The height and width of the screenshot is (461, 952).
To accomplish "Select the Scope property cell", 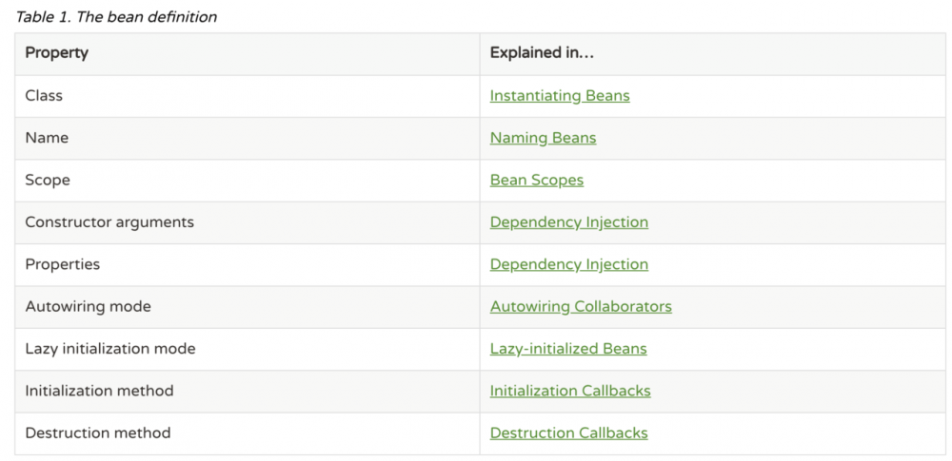I will point(48,180).
